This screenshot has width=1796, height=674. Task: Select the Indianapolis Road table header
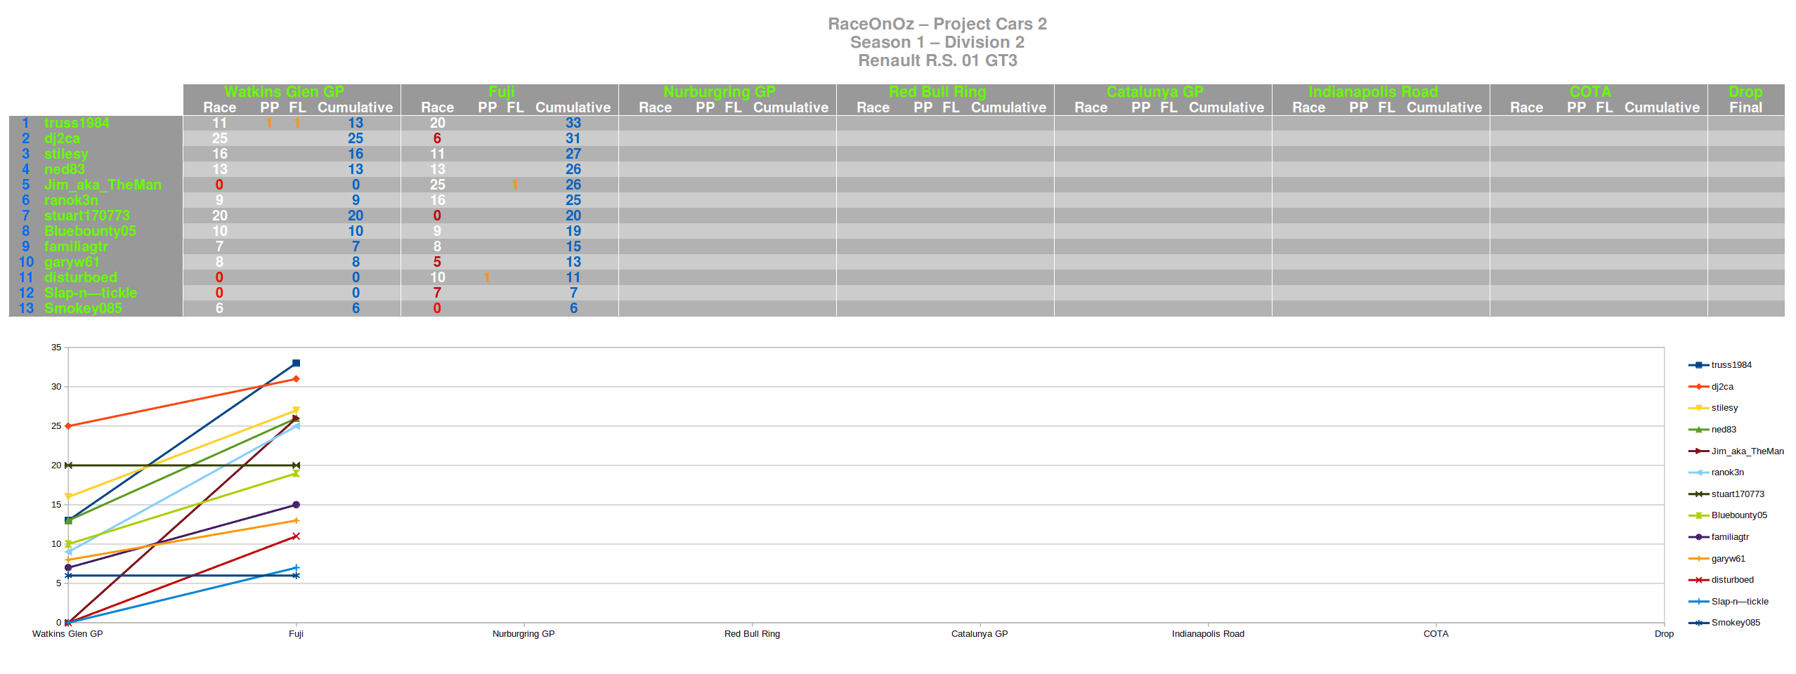pos(1373,92)
